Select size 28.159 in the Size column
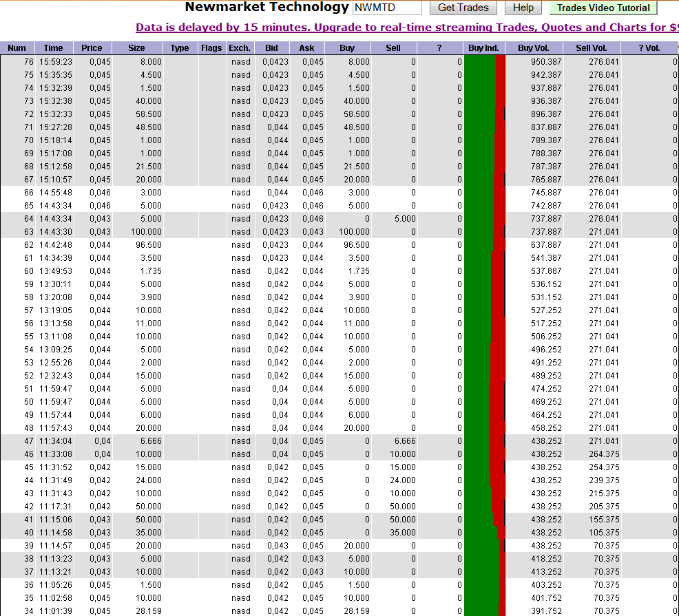Screen dimensions: 679x616 pos(149,610)
